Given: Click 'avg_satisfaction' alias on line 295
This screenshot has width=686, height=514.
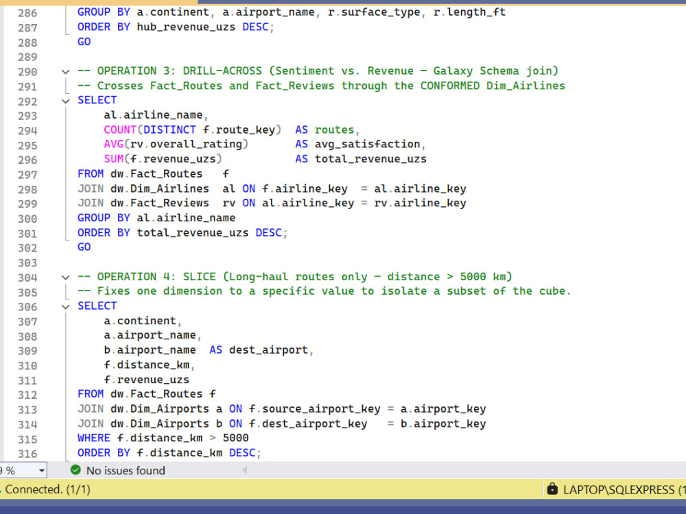Looking at the screenshot, I should point(368,144).
